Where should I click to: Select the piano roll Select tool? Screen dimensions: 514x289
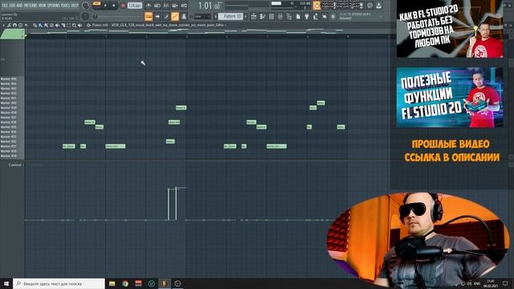68,25
